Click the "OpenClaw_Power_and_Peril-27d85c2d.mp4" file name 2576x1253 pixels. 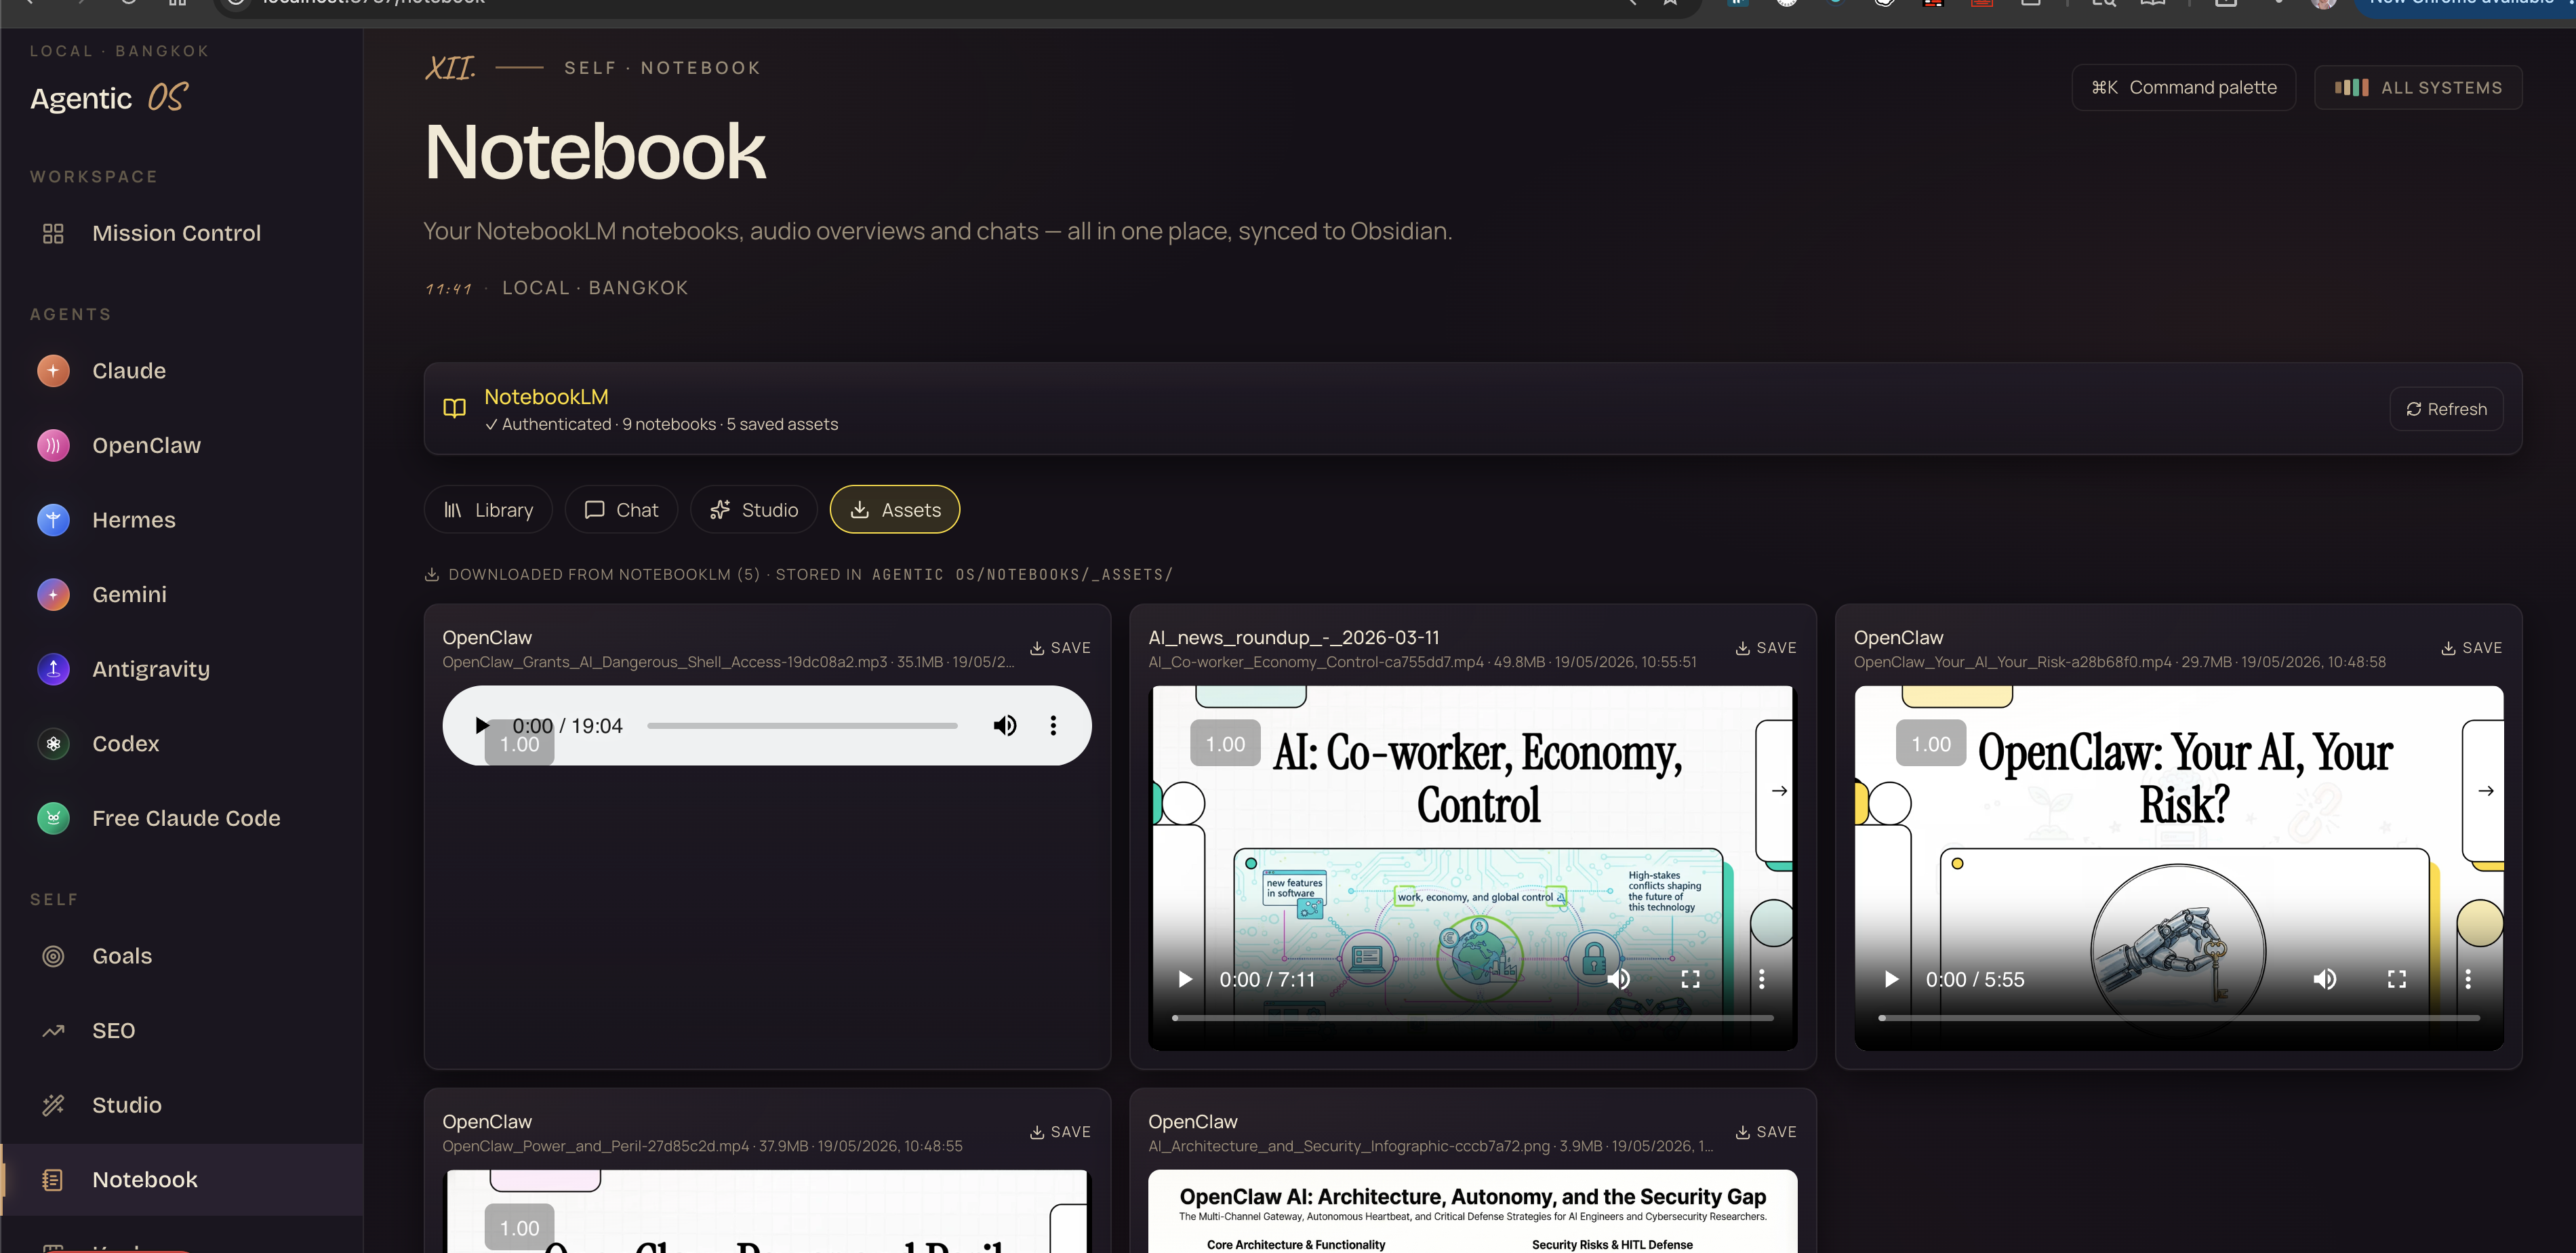(596, 1146)
